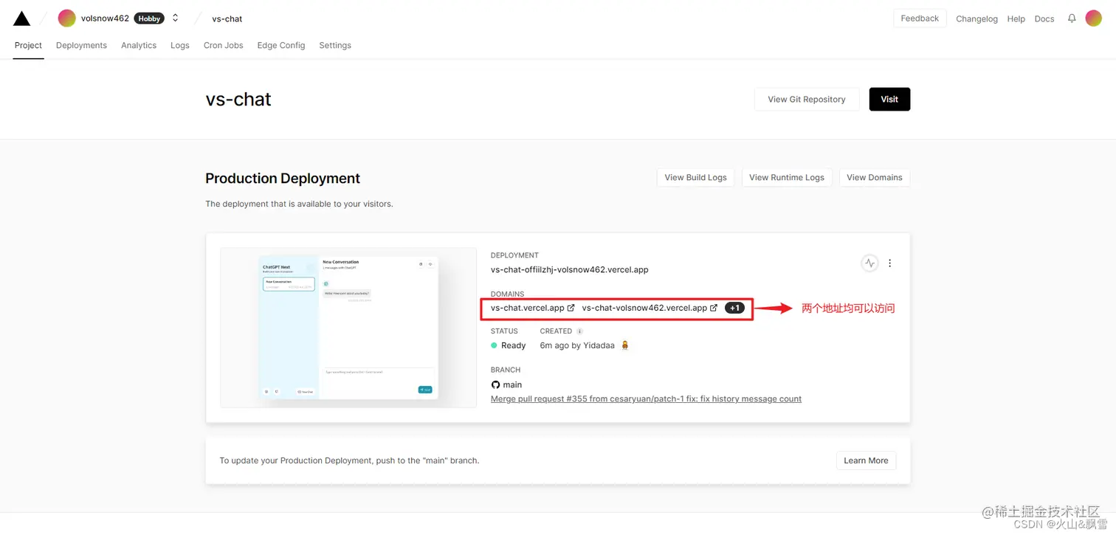Click the Created info icon

579,331
